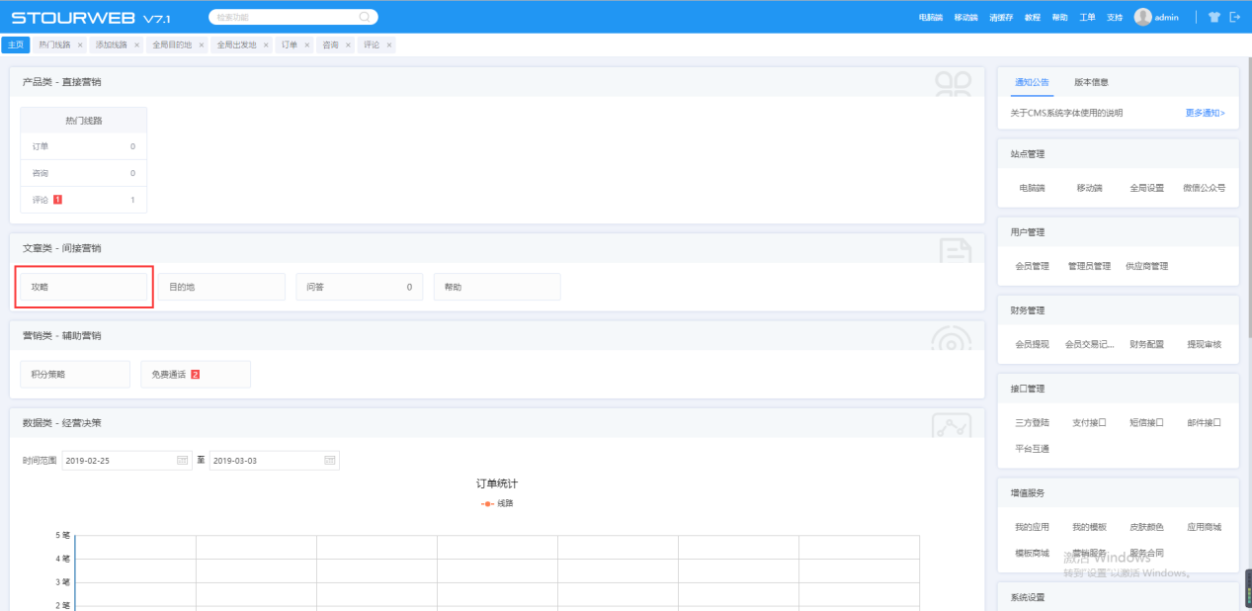This screenshot has width=1252, height=611.
Task: Open 会员管理 under user management
Action: pos(1033,266)
